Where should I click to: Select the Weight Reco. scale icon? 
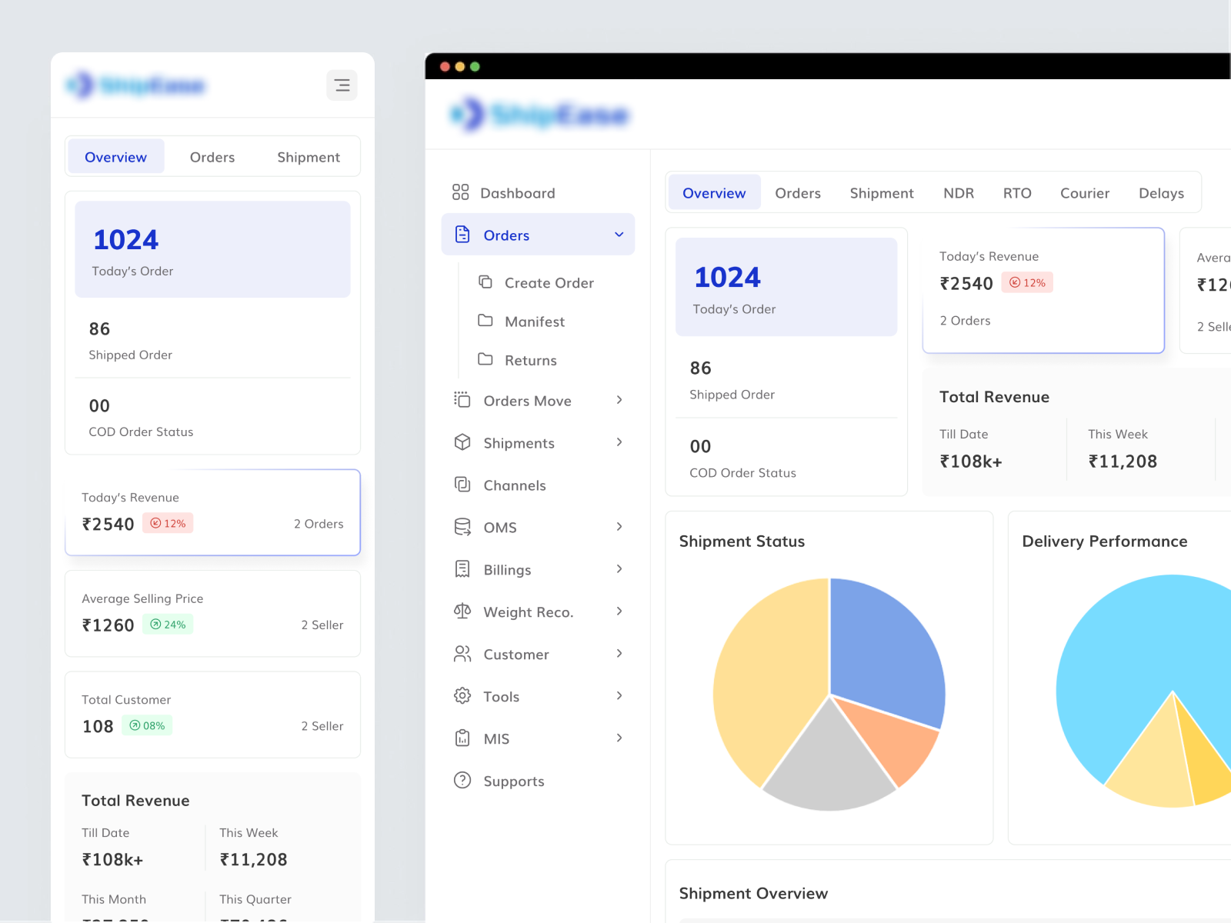462,611
